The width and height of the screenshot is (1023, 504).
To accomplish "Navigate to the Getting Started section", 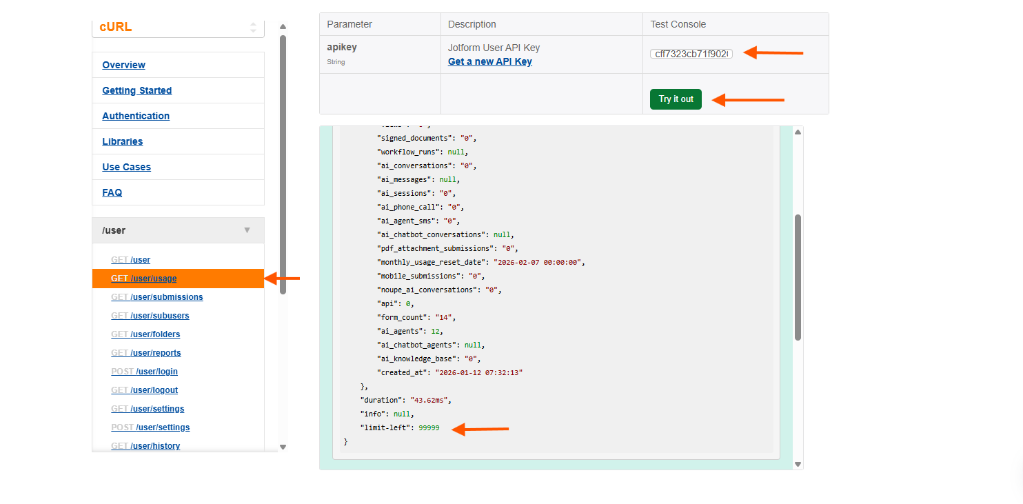I will (x=136, y=90).
